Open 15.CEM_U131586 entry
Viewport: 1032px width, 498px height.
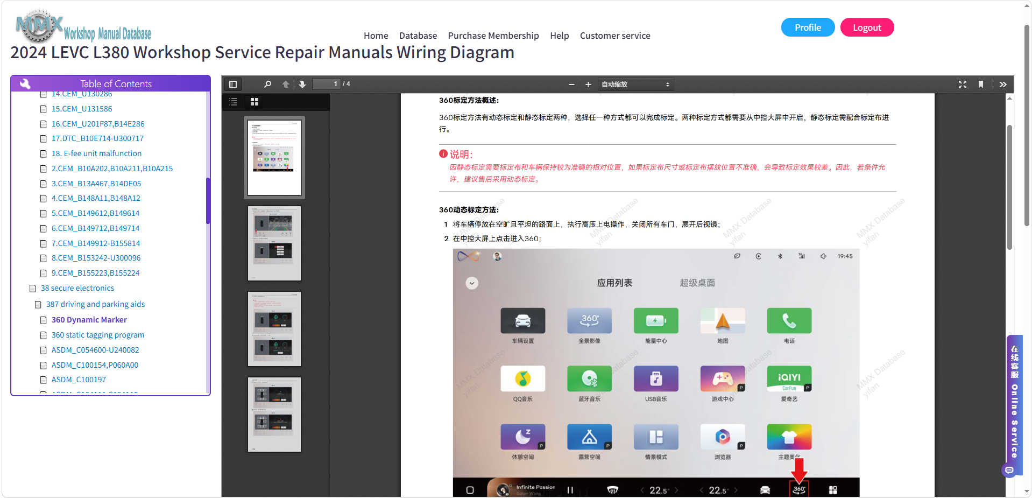(x=82, y=109)
